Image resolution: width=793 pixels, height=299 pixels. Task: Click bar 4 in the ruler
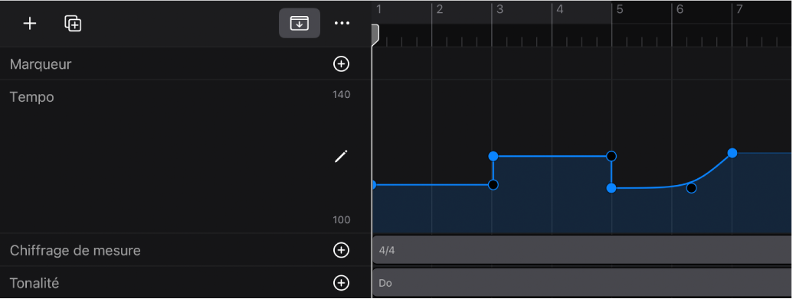tap(560, 9)
